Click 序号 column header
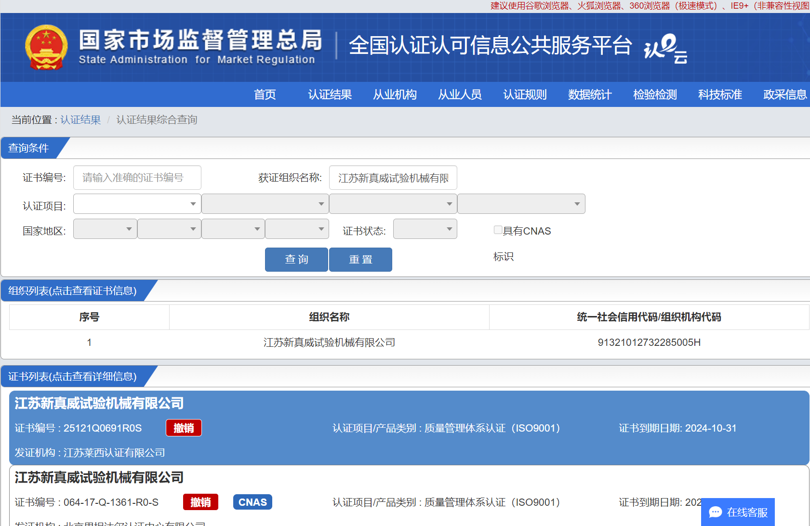The image size is (810, 526). click(x=89, y=317)
